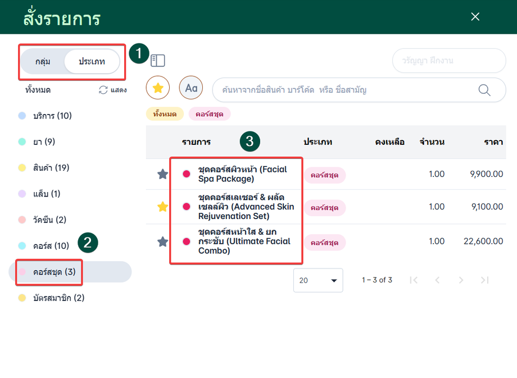Image resolution: width=517 pixels, height=378 pixels.
Task: Switch to the กลุ่ม tab
Action: pos(43,62)
